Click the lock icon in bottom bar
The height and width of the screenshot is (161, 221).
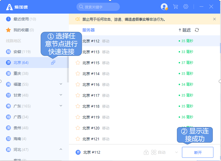coord(146,152)
